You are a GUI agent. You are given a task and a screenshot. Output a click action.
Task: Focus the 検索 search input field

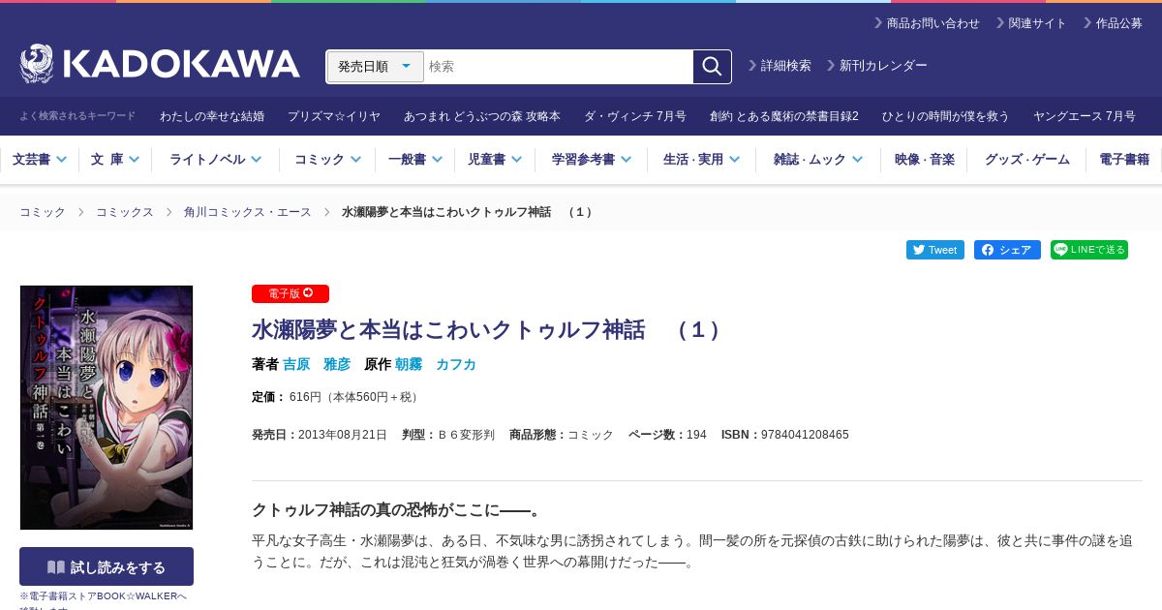(x=559, y=67)
